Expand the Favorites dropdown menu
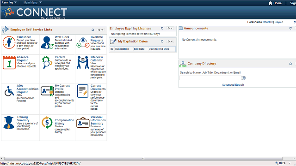The width and height of the screenshot is (296, 166). 9,2
